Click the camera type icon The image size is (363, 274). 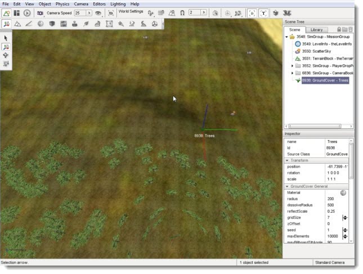tap(40, 12)
